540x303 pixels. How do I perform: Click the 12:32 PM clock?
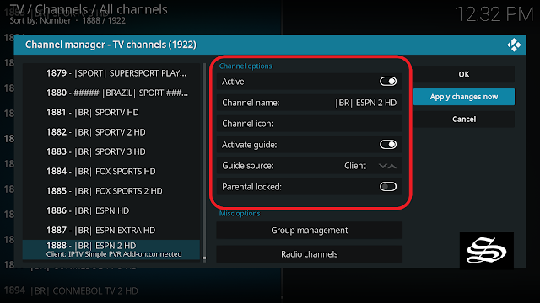click(494, 14)
